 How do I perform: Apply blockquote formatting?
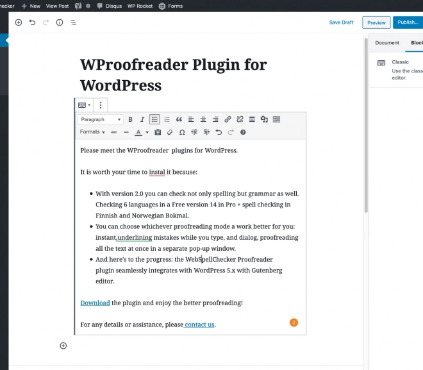[179, 119]
